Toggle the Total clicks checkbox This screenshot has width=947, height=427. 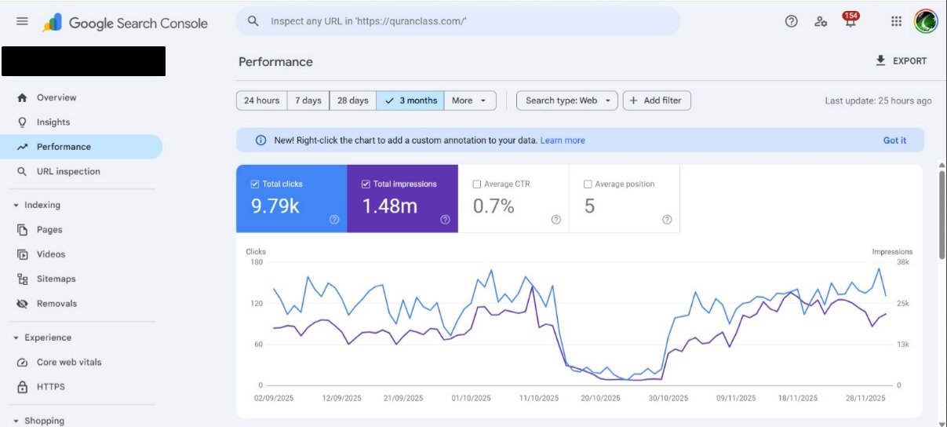[x=254, y=184]
